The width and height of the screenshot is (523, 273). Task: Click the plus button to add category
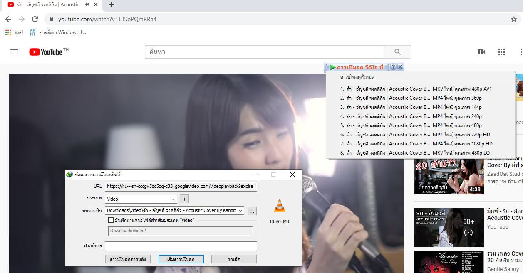tap(184, 199)
